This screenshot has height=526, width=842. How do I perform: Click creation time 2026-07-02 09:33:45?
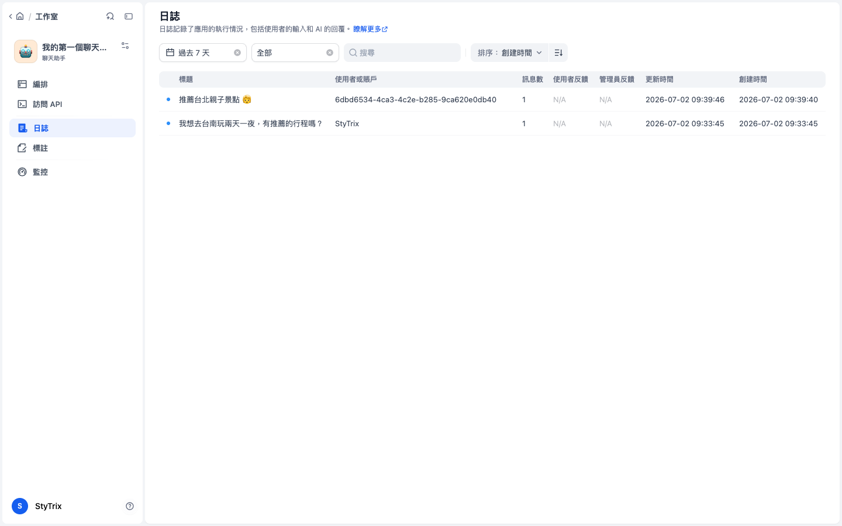778,123
